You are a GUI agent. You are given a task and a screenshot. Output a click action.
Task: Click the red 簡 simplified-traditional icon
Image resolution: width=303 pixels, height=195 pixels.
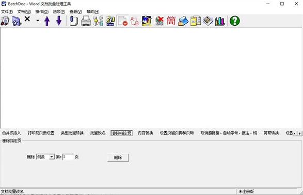tap(171, 21)
